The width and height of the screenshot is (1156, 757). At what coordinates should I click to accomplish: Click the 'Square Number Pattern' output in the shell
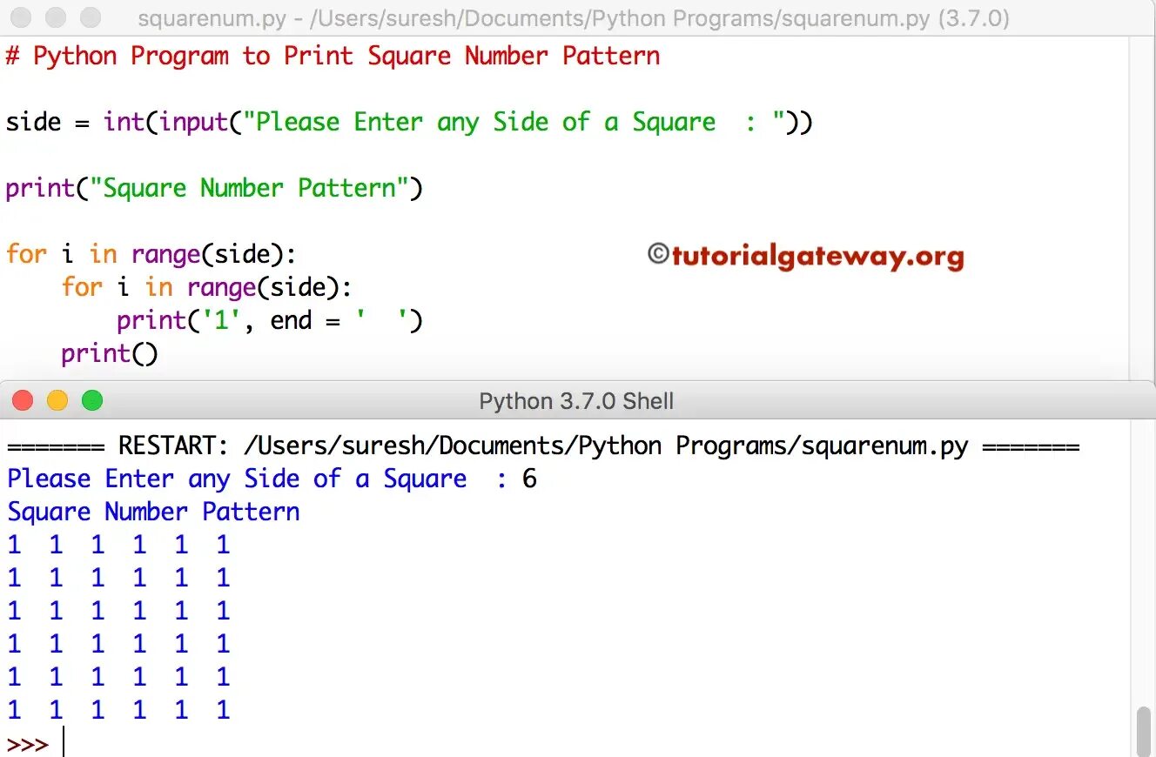tap(154, 512)
